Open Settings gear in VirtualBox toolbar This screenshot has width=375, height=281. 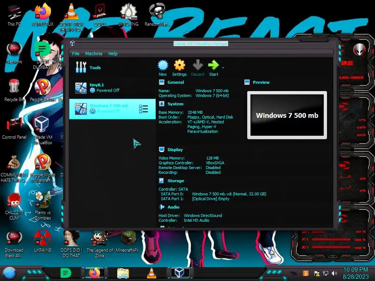(179, 68)
